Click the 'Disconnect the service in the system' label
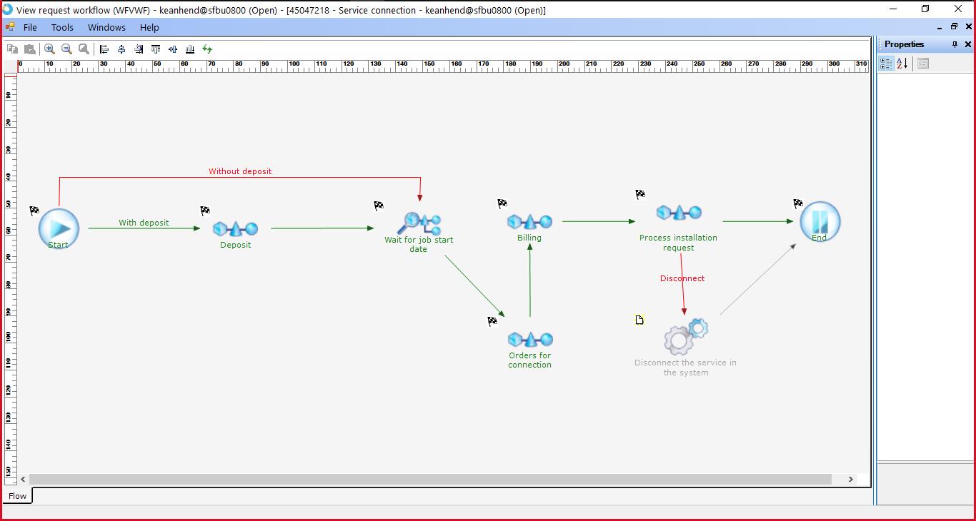Viewport: 976px width, 521px height. [x=685, y=368]
